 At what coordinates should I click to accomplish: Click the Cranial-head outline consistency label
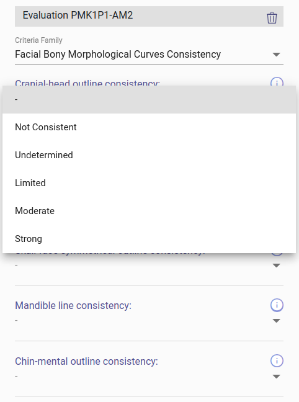pyautogui.click(x=87, y=83)
